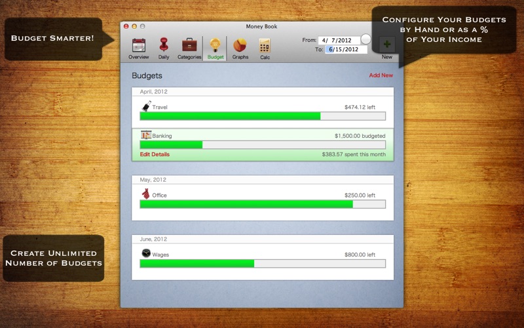Click the From date field
The height and width of the screenshot is (328, 524).
[339, 40]
